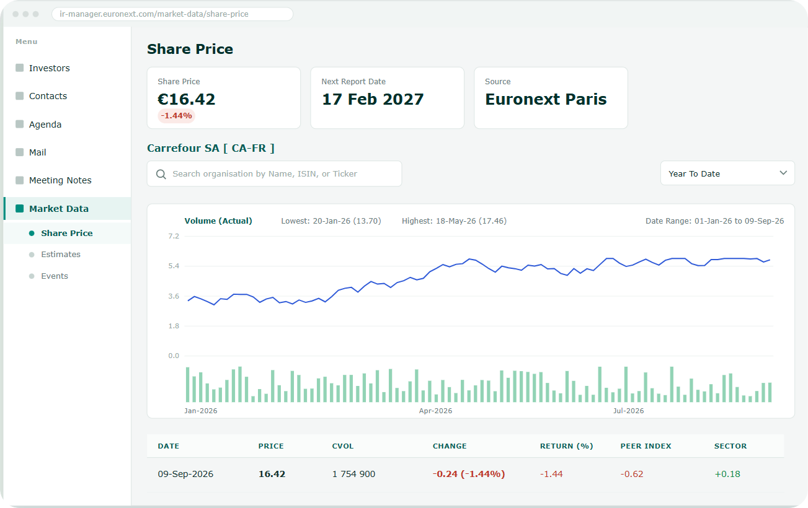Open the Investors menu item
The height and width of the screenshot is (508, 808).
click(x=67, y=68)
